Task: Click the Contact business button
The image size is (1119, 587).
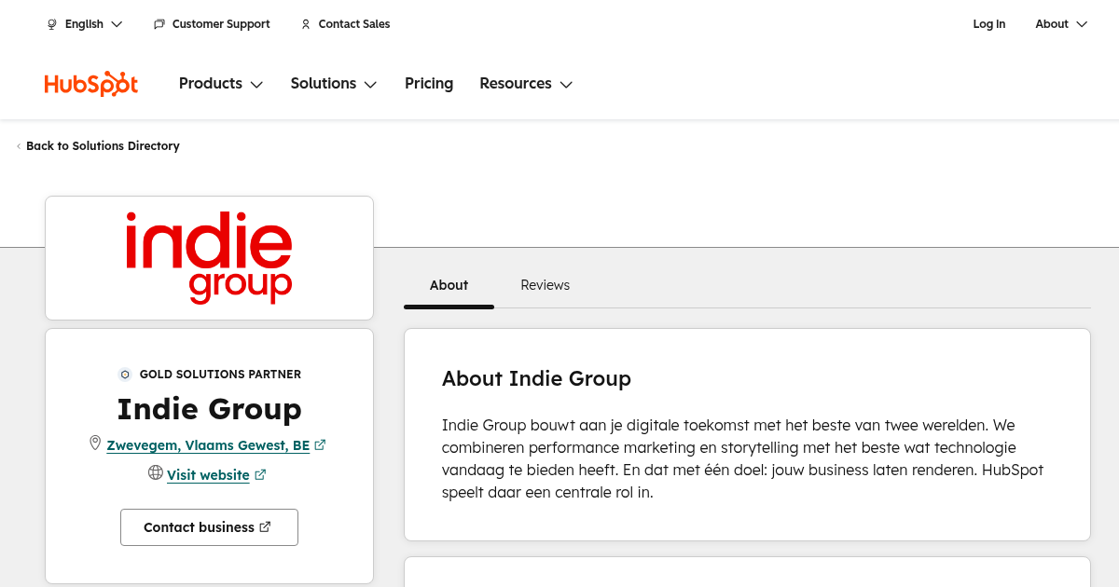Action: click(x=209, y=527)
